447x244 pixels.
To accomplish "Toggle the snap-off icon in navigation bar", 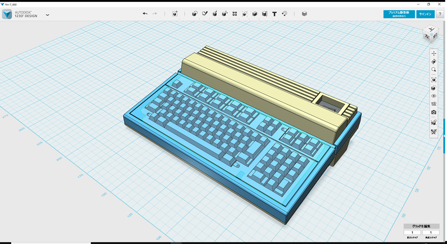I will point(433,132).
